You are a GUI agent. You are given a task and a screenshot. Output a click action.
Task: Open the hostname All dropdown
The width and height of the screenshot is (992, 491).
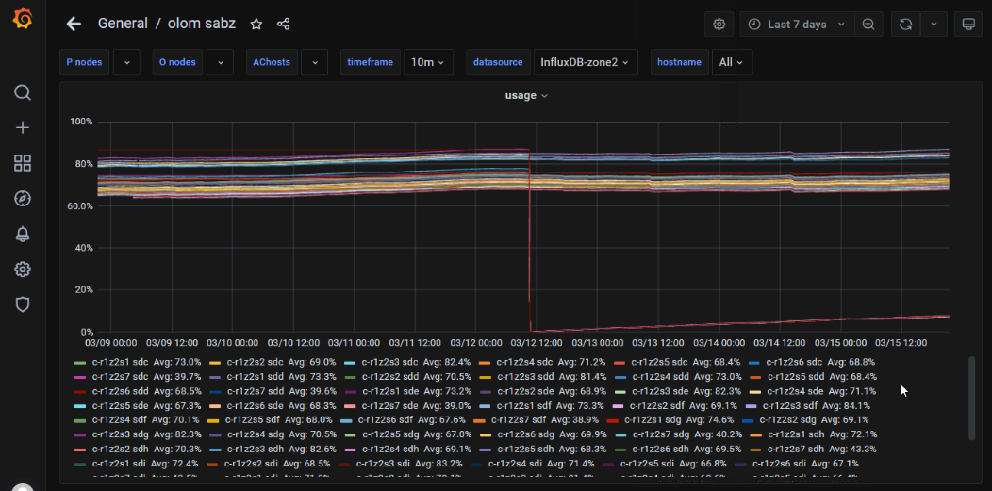[731, 62]
